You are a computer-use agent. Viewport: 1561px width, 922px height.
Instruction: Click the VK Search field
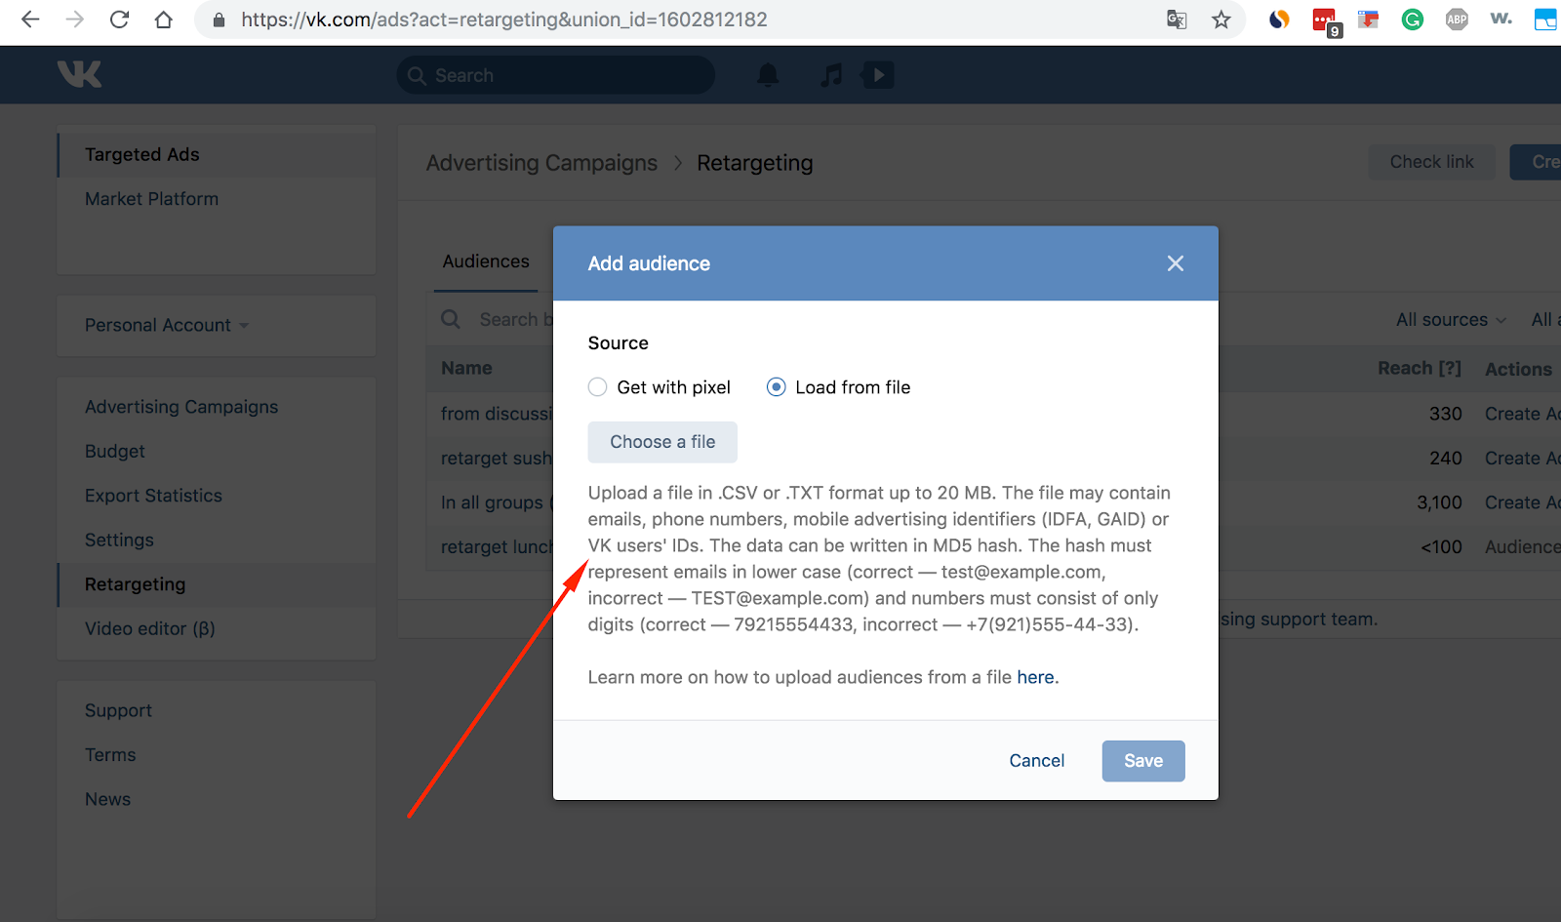[x=556, y=75]
